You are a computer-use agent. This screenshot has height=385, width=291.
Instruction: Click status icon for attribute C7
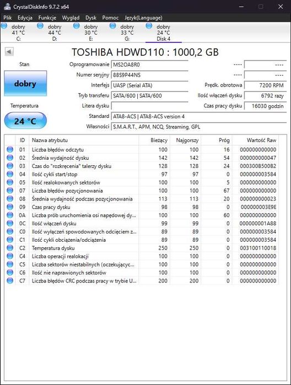[10, 281]
